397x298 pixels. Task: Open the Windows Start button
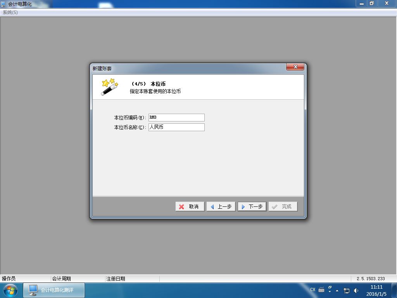[10, 290]
